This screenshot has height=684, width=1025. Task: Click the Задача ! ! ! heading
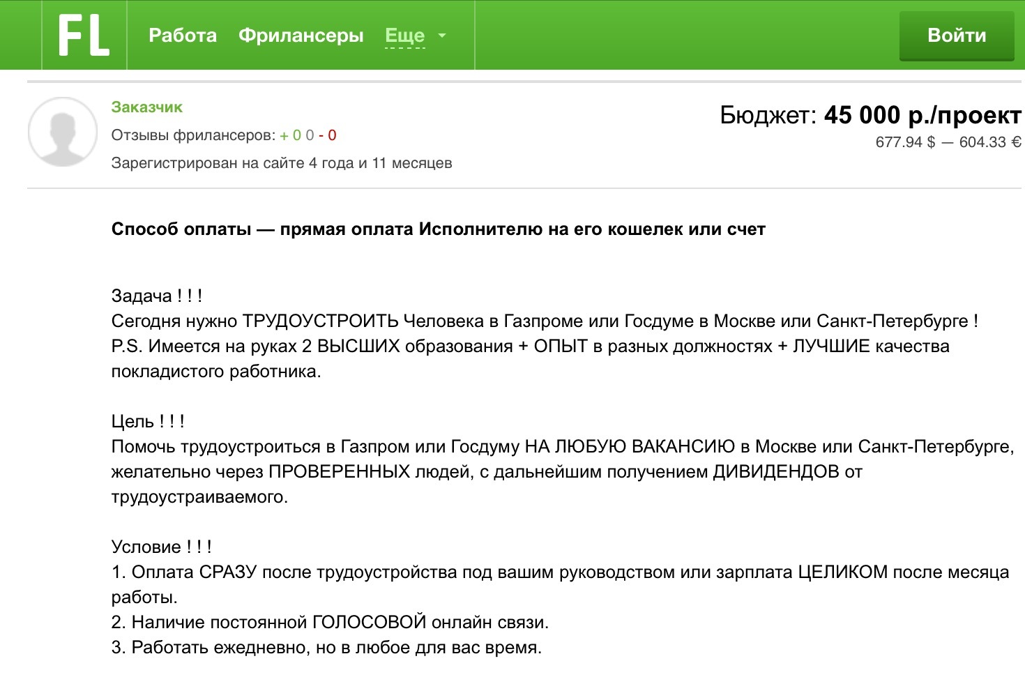click(x=156, y=296)
